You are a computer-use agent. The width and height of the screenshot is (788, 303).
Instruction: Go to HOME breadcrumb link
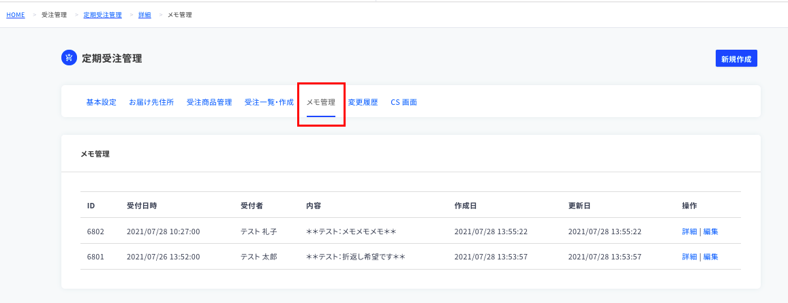[x=16, y=15]
